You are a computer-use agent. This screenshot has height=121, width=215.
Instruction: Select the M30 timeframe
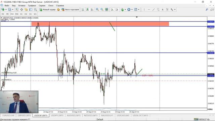click(x=16, y=14)
